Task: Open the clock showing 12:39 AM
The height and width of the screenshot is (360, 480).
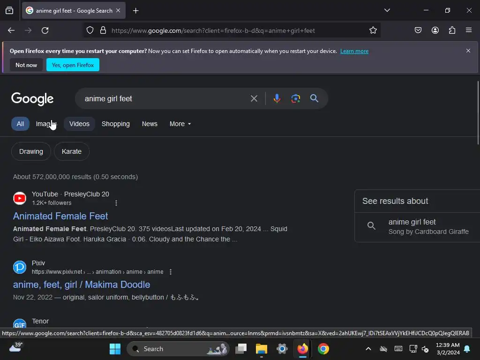Action: [448, 349]
